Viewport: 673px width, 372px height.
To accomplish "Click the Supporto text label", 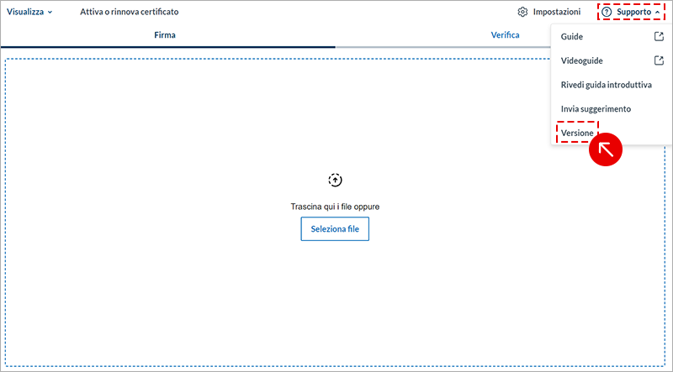I will (x=633, y=13).
